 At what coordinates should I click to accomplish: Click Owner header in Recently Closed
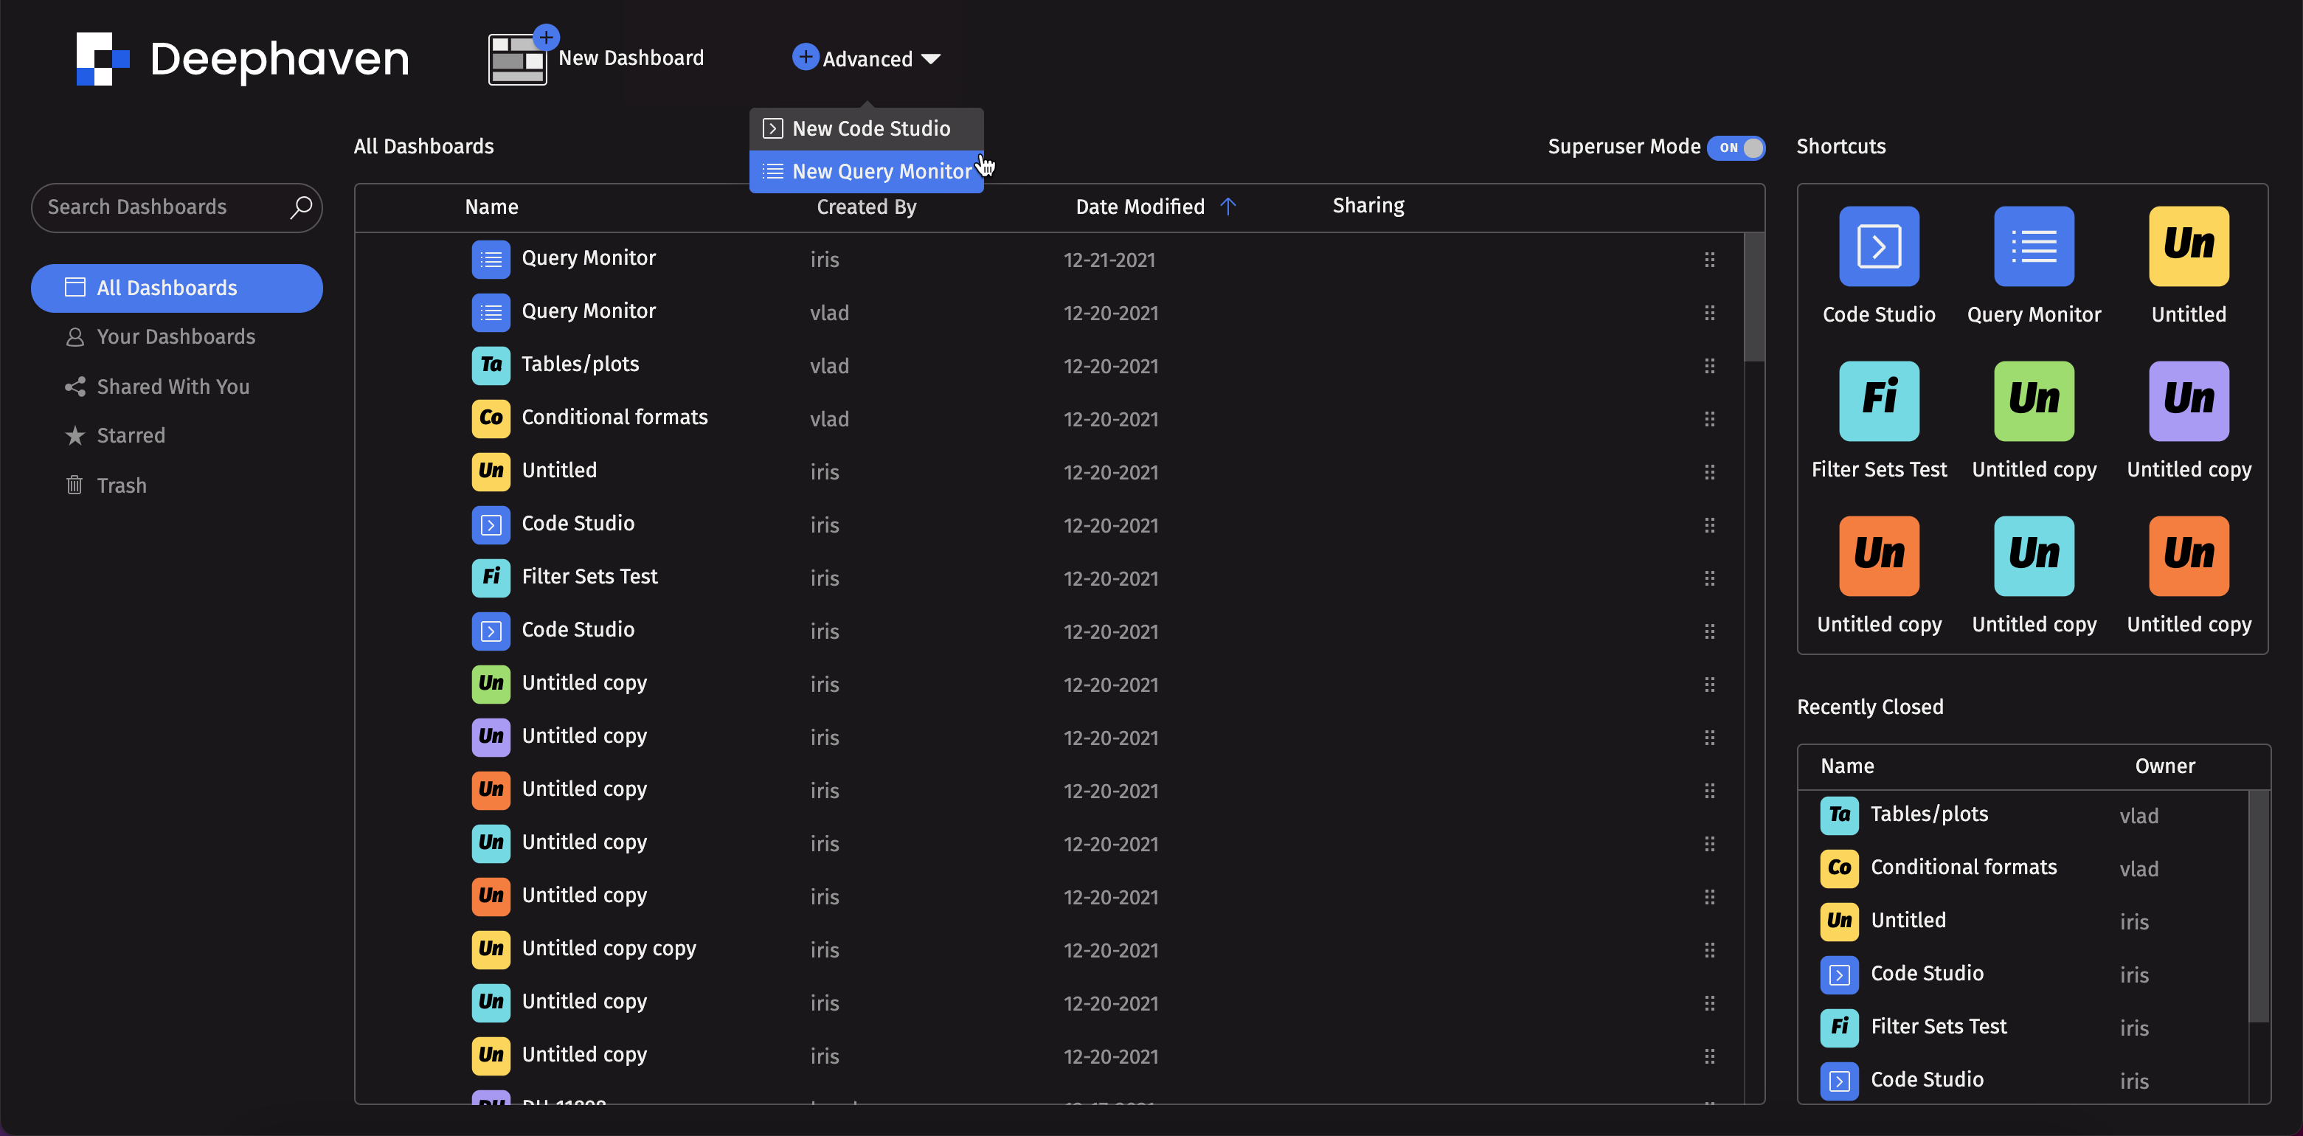click(x=2164, y=766)
